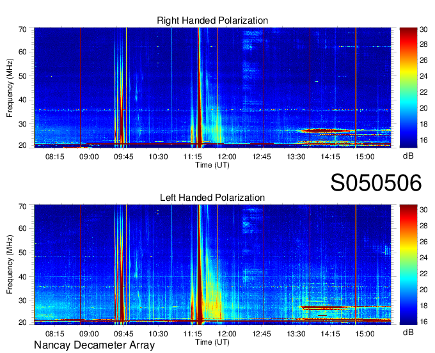435x353 pixels.
Task: Click the Time (UT) label under the Left Handed plot
Action: (212, 342)
